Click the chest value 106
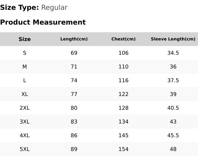 (124, 53)
